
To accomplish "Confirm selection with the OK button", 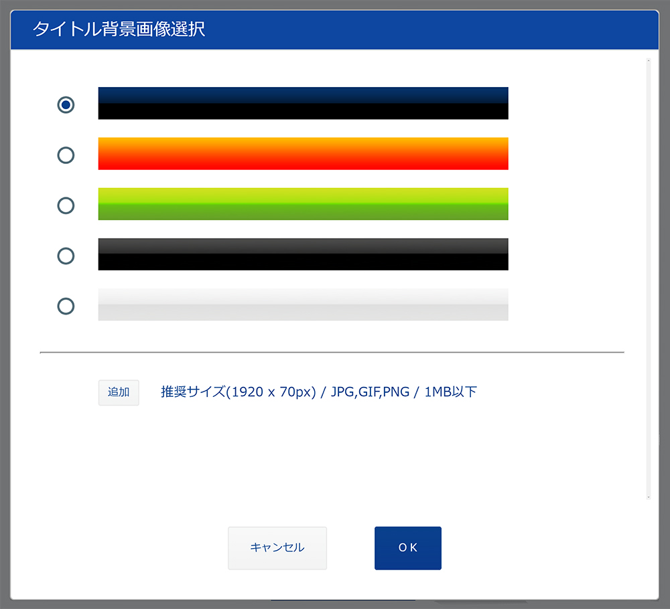I will point(407,548).
